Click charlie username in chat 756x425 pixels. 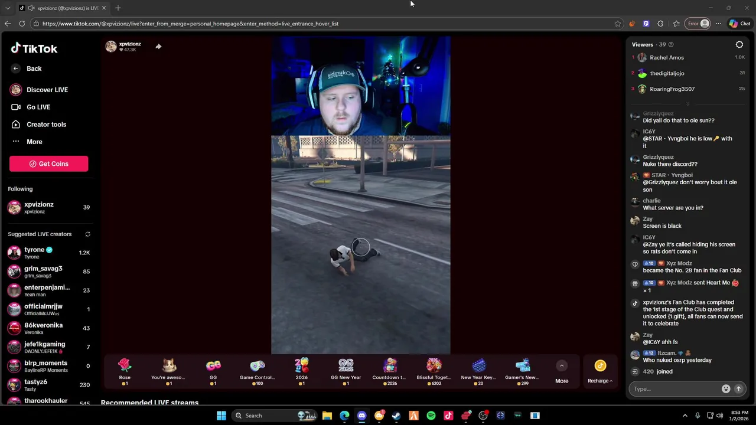(651, 201)
